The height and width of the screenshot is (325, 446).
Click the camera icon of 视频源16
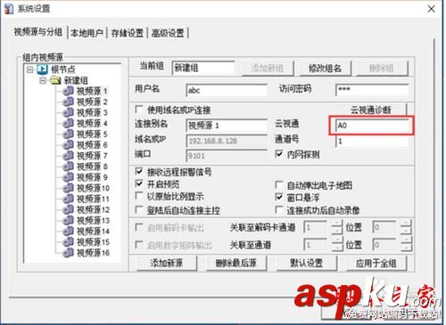(x=69, y=253)
